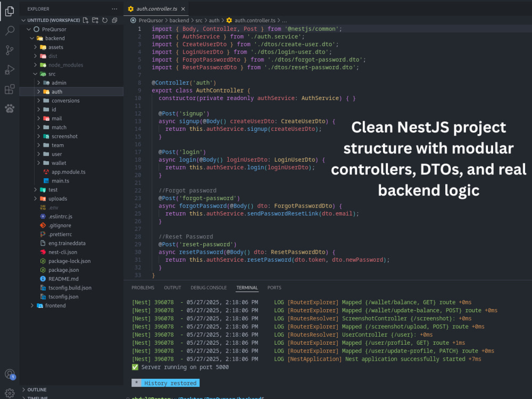
Task: Open the Explorer view in activity bar
Action: (x=10, y=11)
